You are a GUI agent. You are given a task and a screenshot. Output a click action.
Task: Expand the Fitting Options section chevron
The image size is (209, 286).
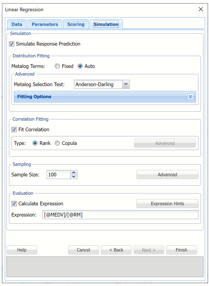[x=190, y=97]
